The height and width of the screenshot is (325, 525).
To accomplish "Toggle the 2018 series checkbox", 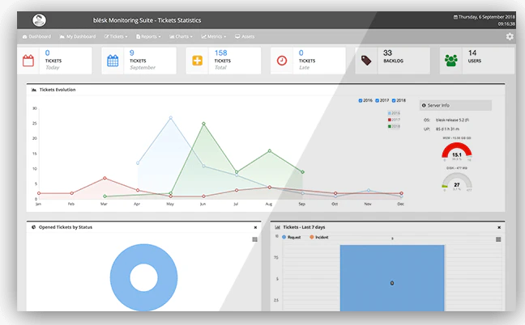I will click(x=394, y=100).
